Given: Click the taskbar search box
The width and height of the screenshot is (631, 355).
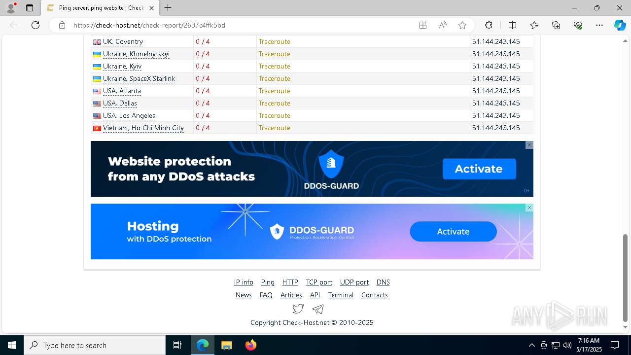Looking at the screenshot, I should pos(95,345).
